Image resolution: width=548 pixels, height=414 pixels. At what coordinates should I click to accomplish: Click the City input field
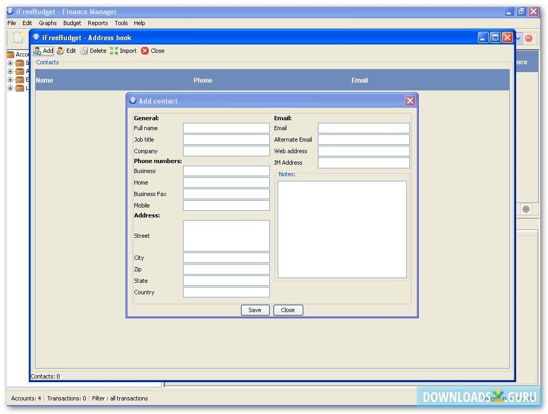pyautogui.click(x=226, y=258)
